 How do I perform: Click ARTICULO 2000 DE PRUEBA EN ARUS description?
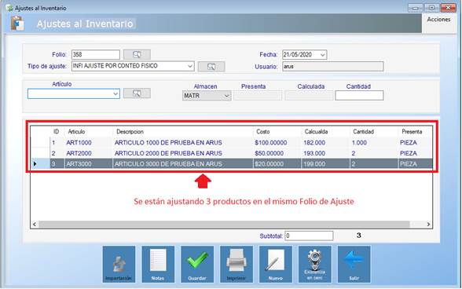[x=182, y=153]
